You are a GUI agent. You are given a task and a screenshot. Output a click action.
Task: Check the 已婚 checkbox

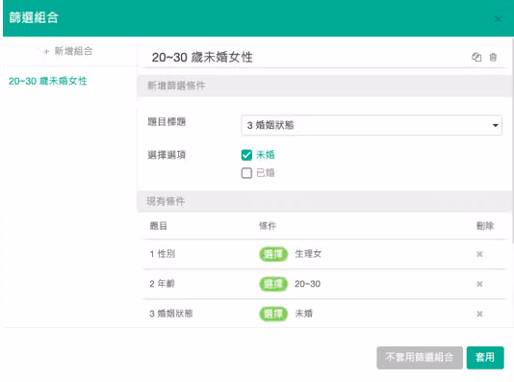(x=246, y=173)
